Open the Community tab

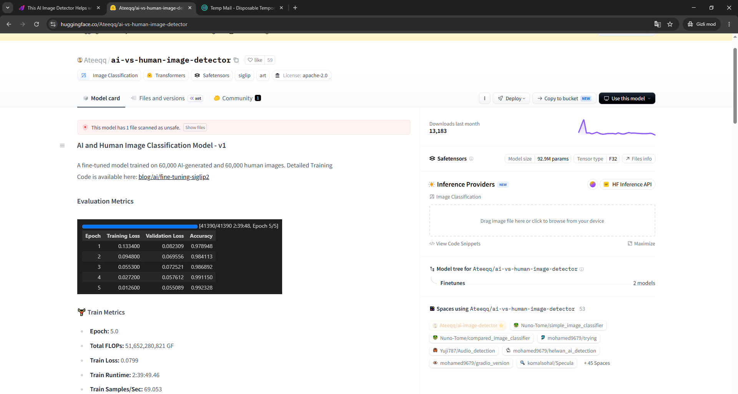coord(237,98)
